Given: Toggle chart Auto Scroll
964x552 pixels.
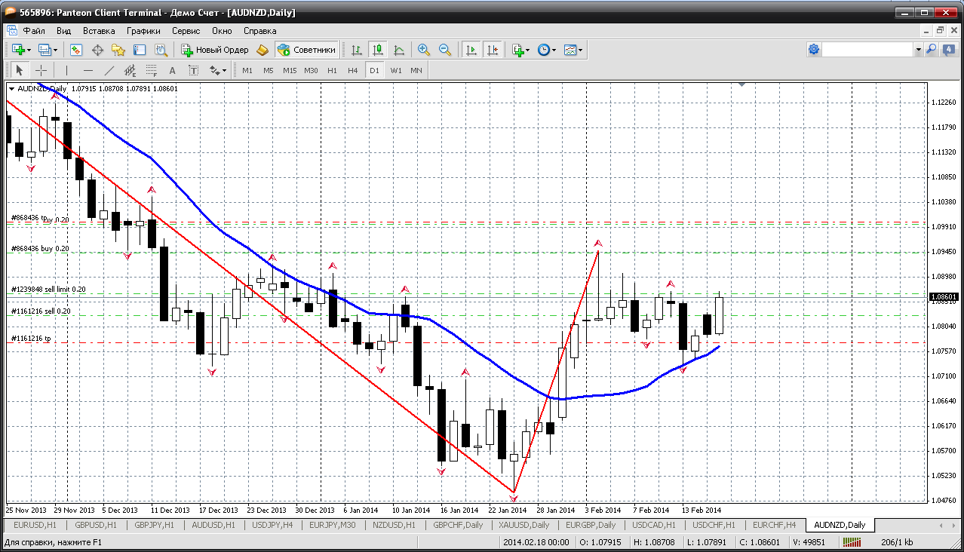Looking at the screenshot, I should pos(471,50).
